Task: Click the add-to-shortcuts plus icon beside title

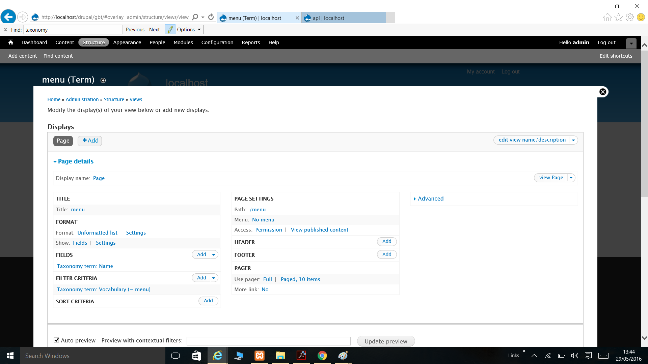Action: [x=103, y=80]
